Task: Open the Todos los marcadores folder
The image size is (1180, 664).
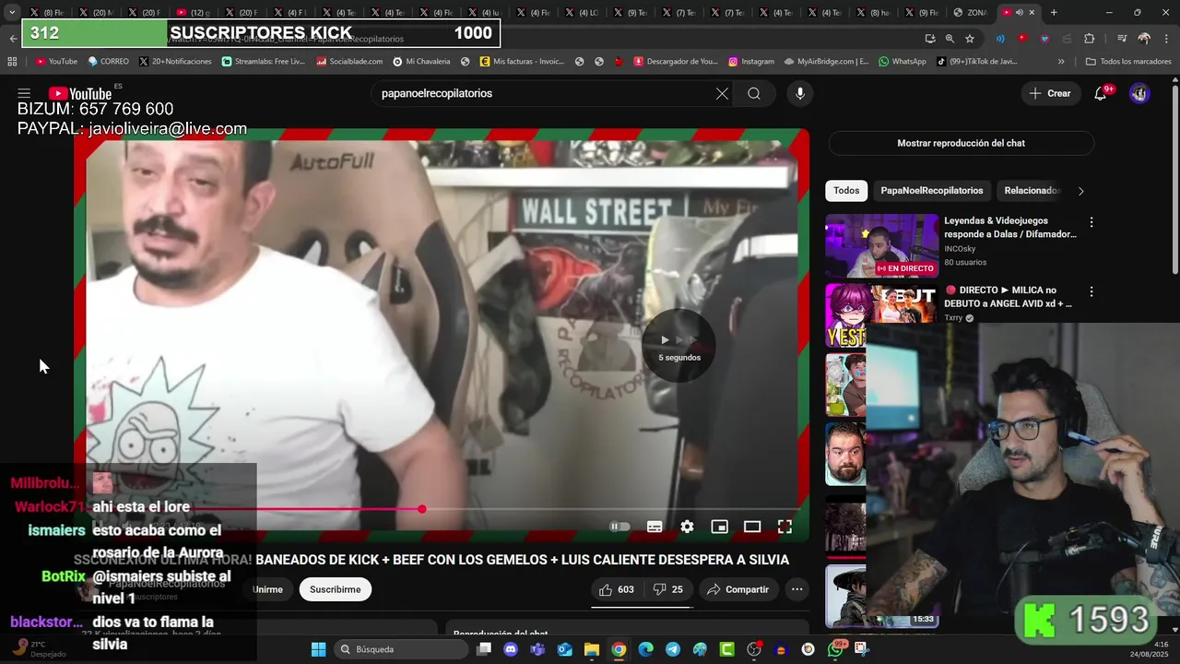Action: (1128, 62)
